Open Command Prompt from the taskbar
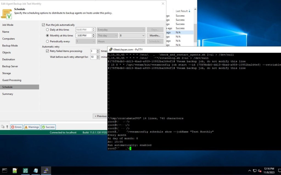This screenshot has height=175, width=281. [5, 171]
